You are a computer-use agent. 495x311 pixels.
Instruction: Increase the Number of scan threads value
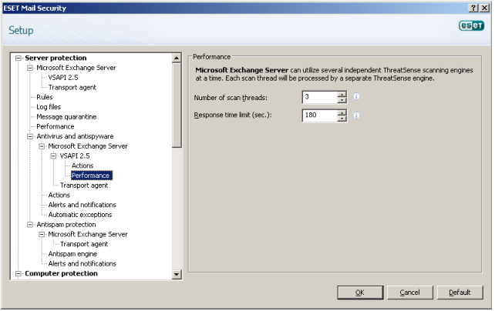coord(342,94)
